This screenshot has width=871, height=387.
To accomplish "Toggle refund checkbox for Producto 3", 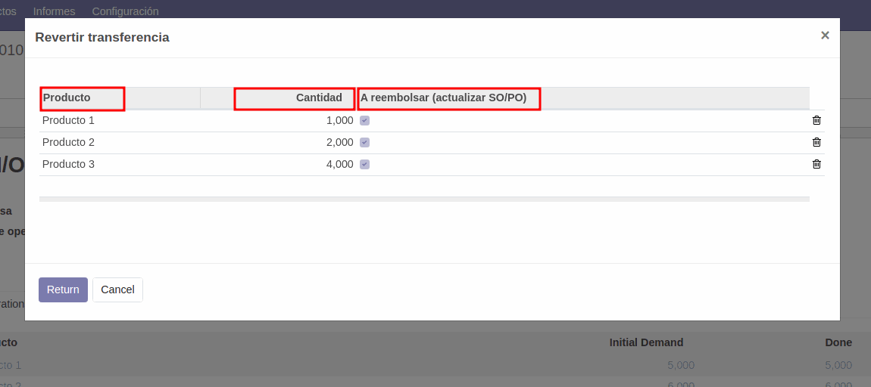I will coord(364,164).
